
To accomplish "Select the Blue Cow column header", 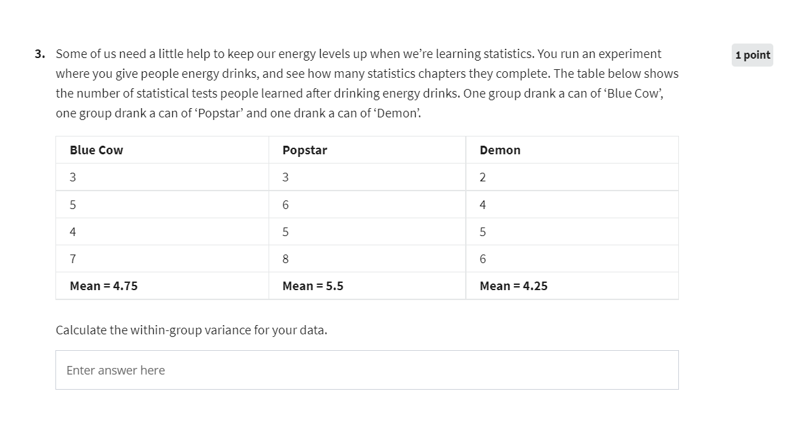I will (162, 150).
